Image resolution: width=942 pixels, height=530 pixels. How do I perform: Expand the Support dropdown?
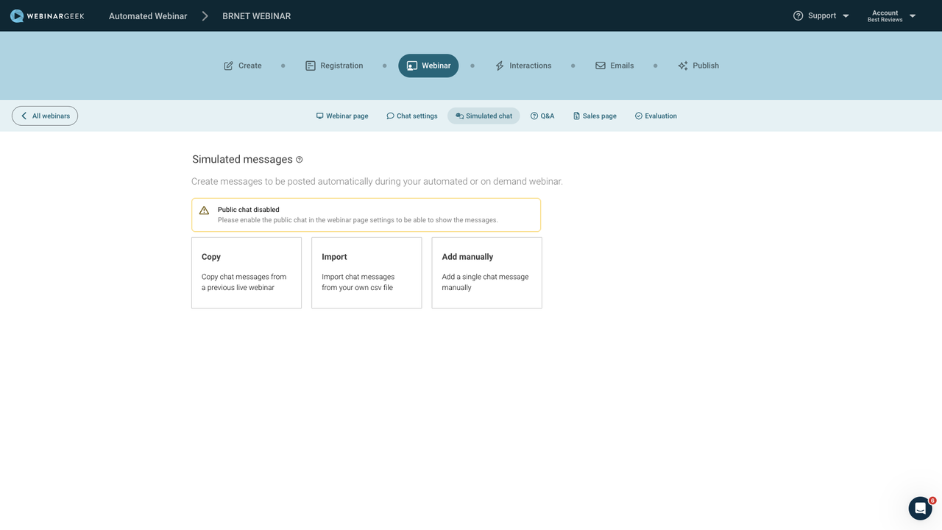821,15
